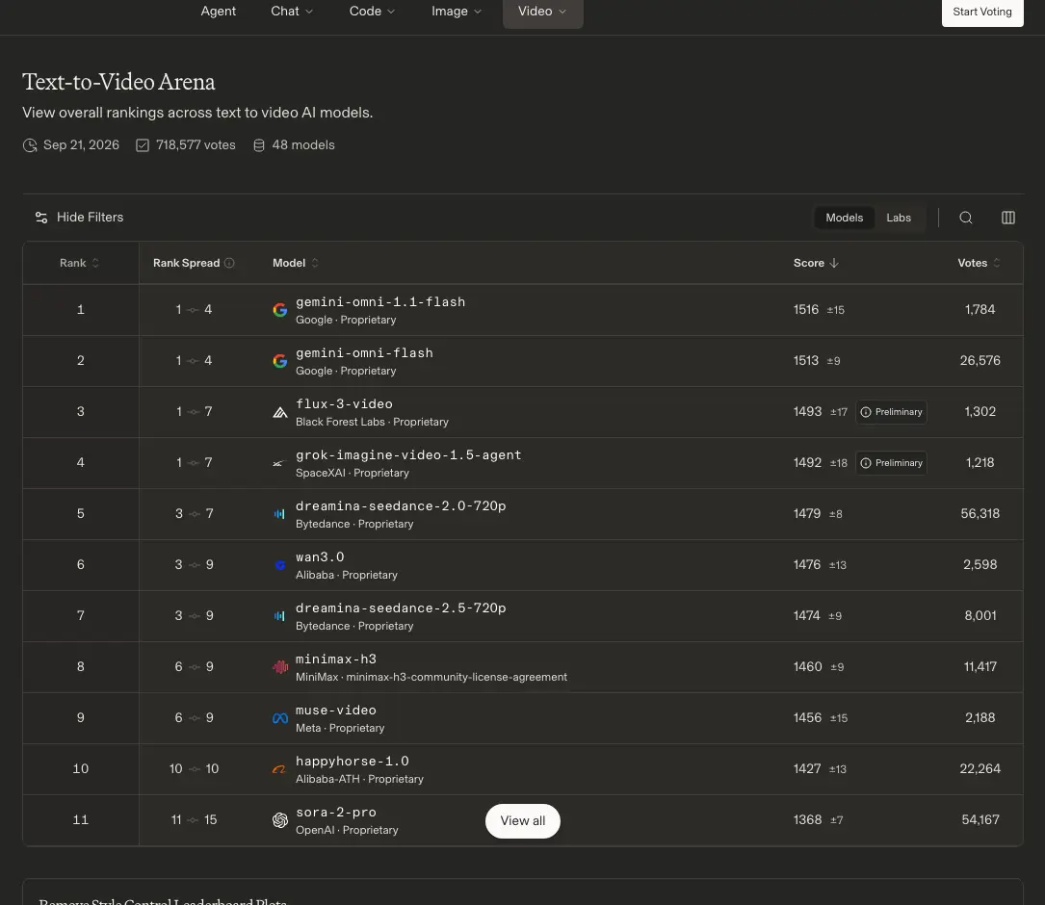The image size is (1045, 905).
Task: Open the gemini-omni-flash model link
Action: coord(365,353)
